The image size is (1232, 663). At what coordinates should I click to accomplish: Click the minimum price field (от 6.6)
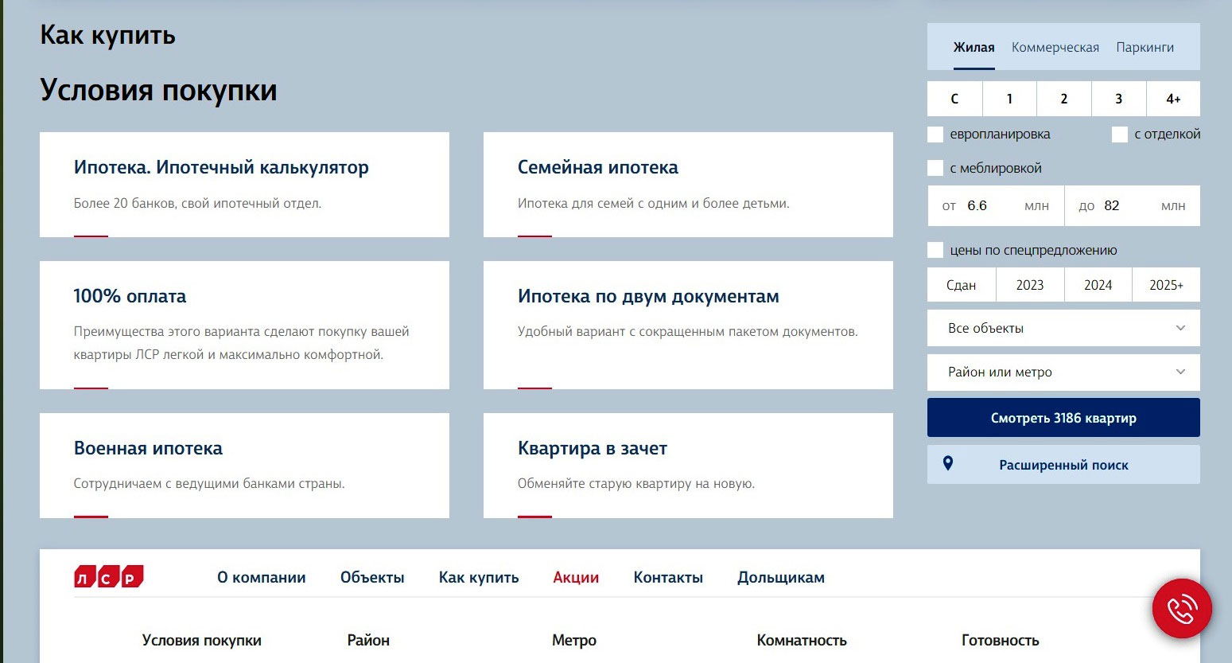click(x=996, y=206)
